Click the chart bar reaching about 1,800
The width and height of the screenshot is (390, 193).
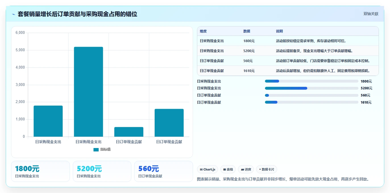[48, 121]
